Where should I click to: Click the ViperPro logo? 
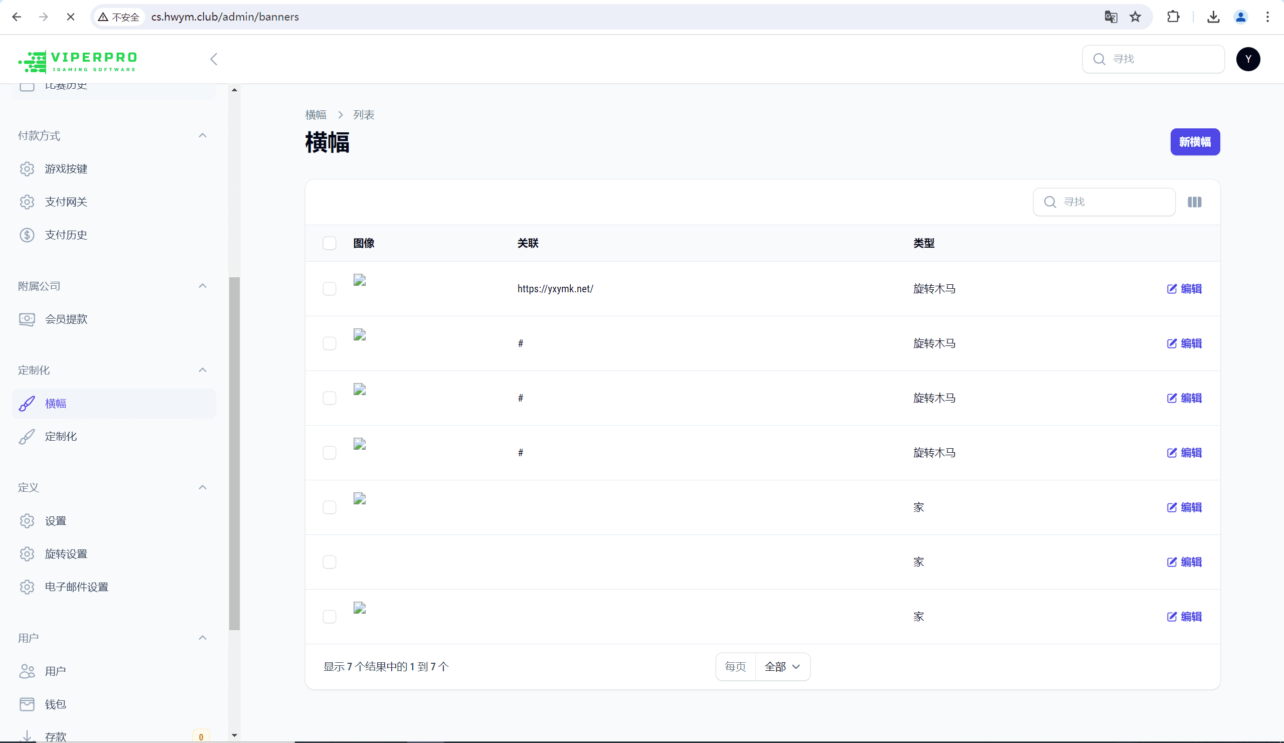[78, 61]
